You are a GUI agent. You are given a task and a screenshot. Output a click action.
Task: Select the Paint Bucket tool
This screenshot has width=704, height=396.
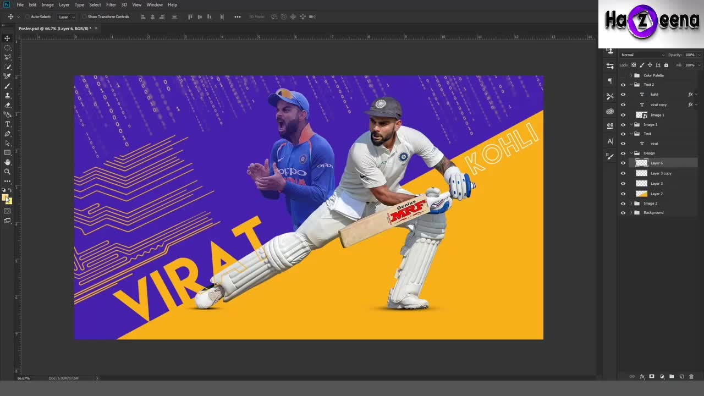point(7,114)
